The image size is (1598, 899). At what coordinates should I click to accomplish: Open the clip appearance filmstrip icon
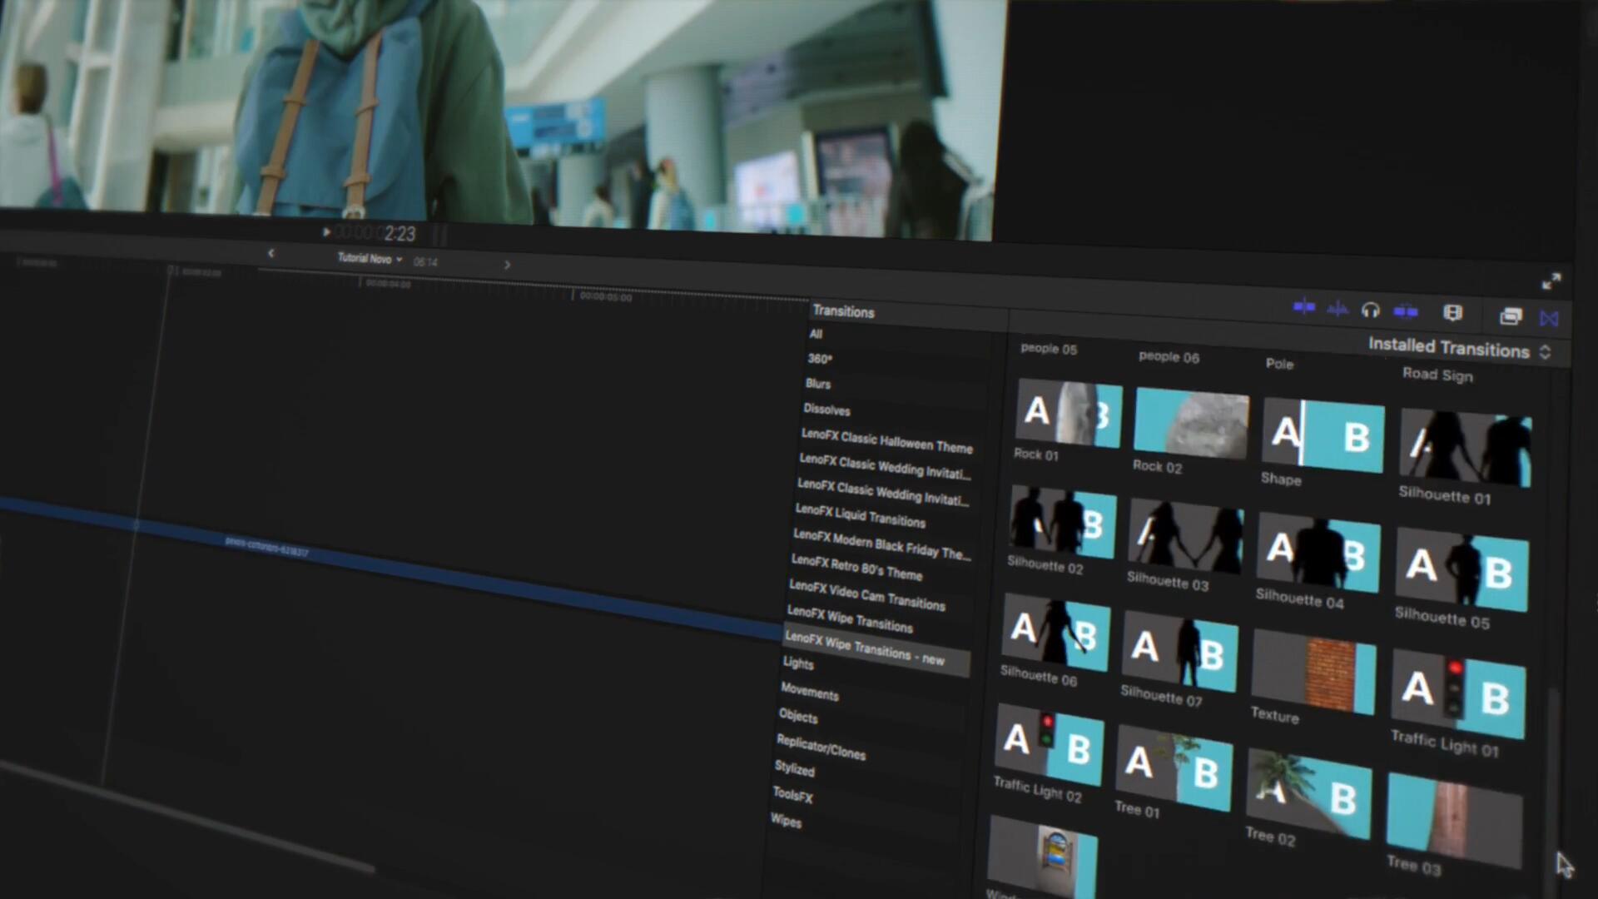[x=1452, y=313]
